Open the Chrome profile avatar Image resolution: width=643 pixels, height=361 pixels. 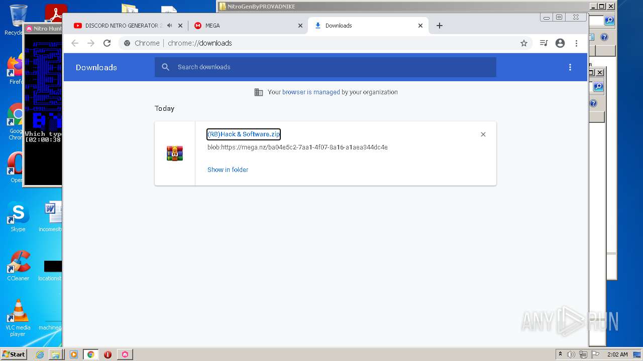(x=560, y=43)
